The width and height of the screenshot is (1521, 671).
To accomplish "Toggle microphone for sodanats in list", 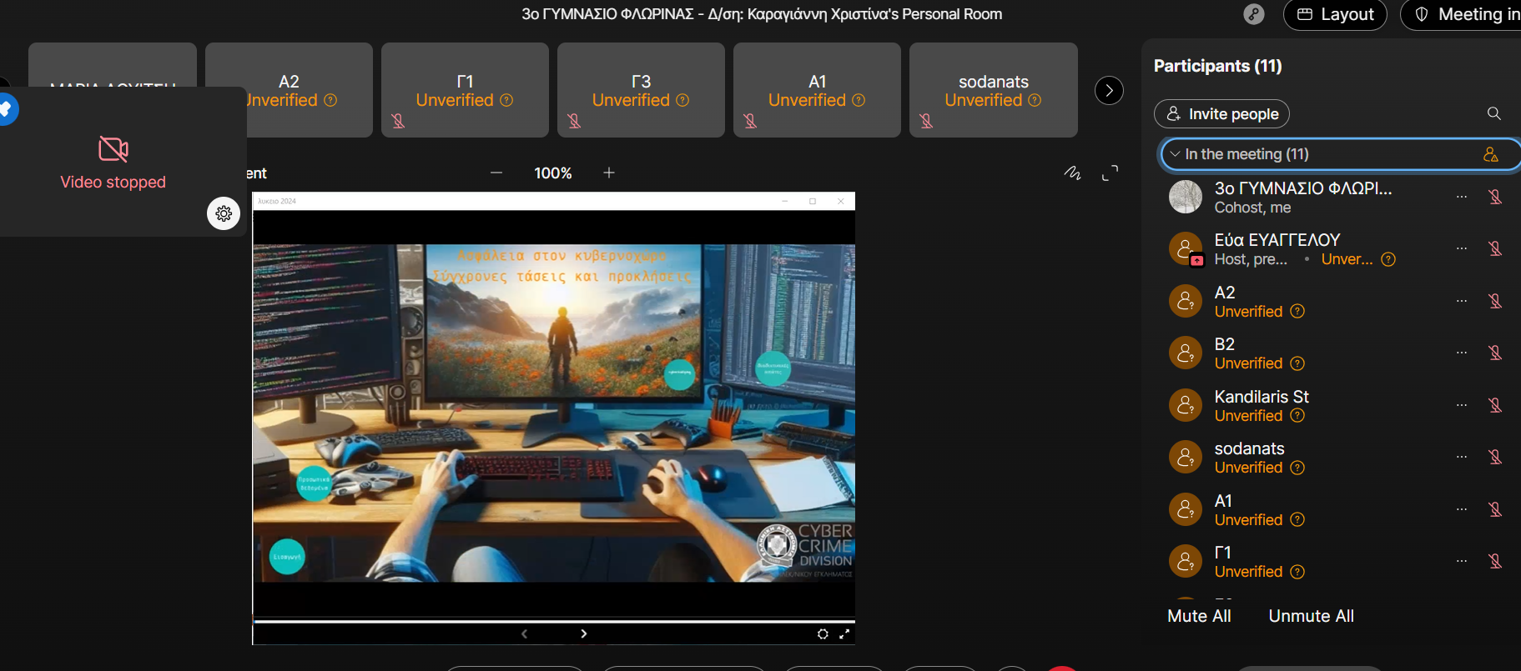I will pyautogui.click(x=1495, y=457).
